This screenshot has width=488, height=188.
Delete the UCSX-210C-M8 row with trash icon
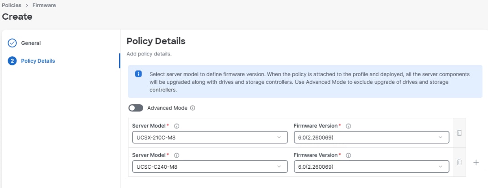[x=459, y=133]
